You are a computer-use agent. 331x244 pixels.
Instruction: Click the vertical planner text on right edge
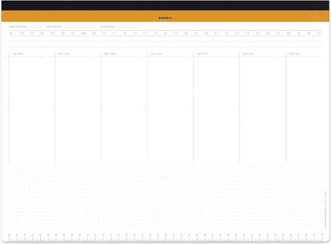tap(325, 209)
